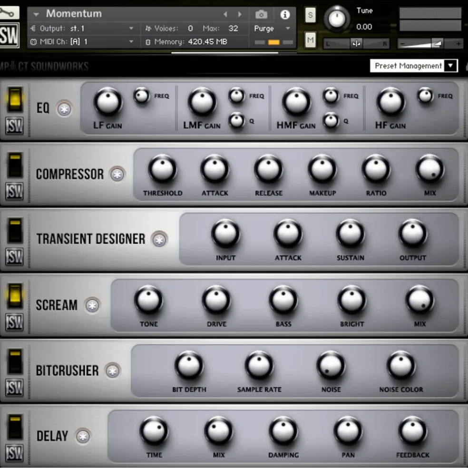
Task: Click the EQ HMF Gain knob
Action: click(x=296, y=102)
